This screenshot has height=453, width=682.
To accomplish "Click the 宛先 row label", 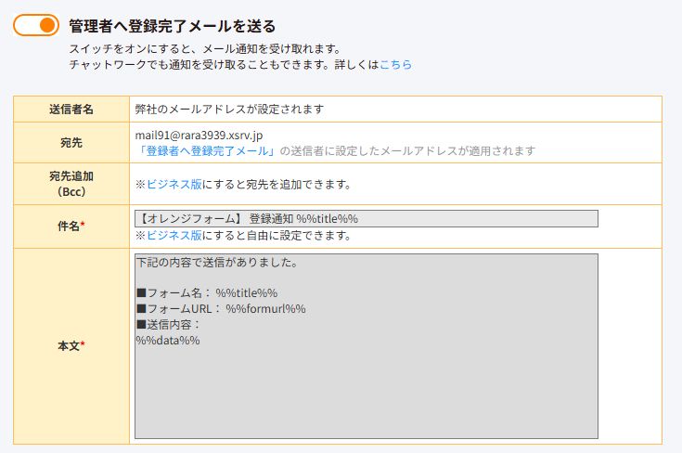I will [x=71, y=142].
